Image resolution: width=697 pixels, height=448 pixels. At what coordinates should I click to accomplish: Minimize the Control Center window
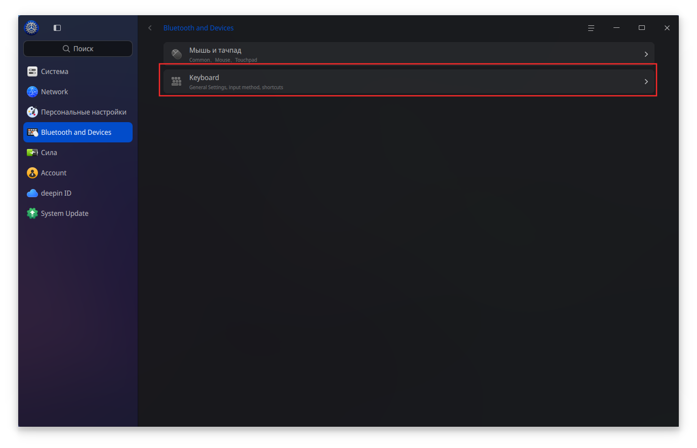[617, 28]
